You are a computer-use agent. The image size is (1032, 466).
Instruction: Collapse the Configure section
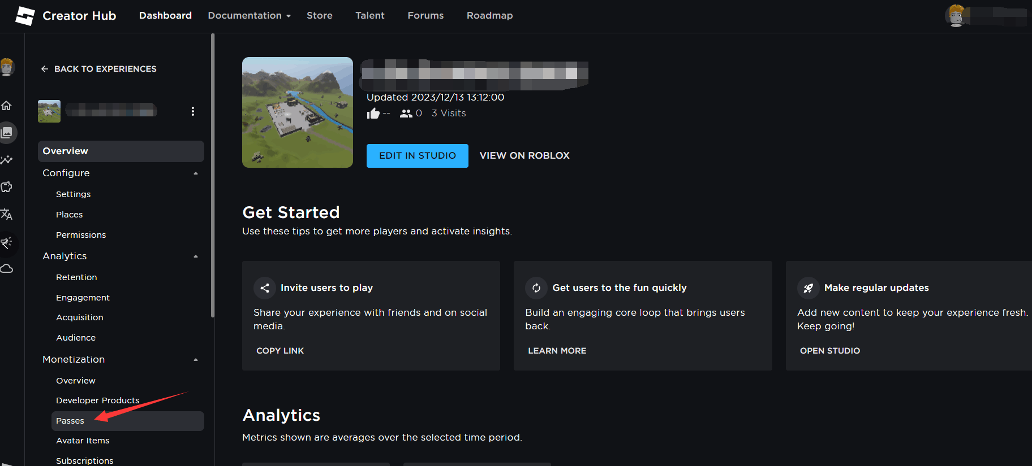pos(196,173)
